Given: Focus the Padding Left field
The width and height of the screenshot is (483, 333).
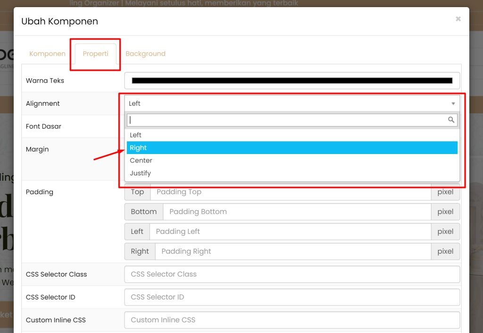Looking at the screenshot, I should click(x=290, y=231).
